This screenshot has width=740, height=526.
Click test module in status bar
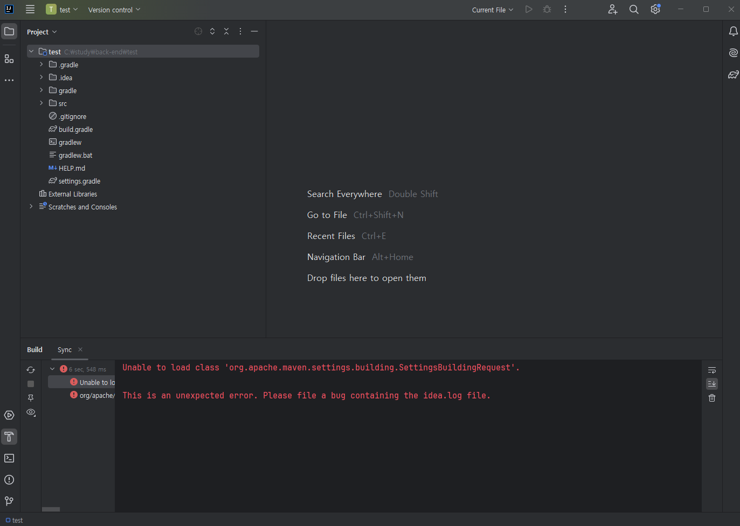(x=14, y=520)
